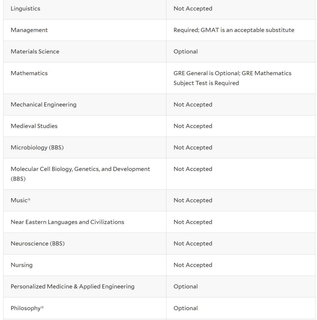Click Near Eastern Languages and Civilizations
317x320 pixels.
[67, 222]
